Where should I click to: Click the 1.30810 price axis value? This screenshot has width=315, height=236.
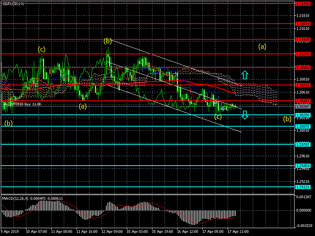click(x=303, y=79)
